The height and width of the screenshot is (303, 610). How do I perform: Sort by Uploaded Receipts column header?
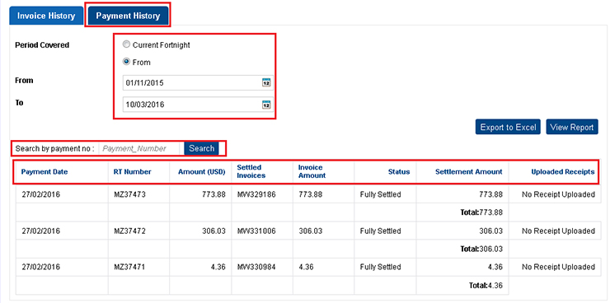coord(563,172)
